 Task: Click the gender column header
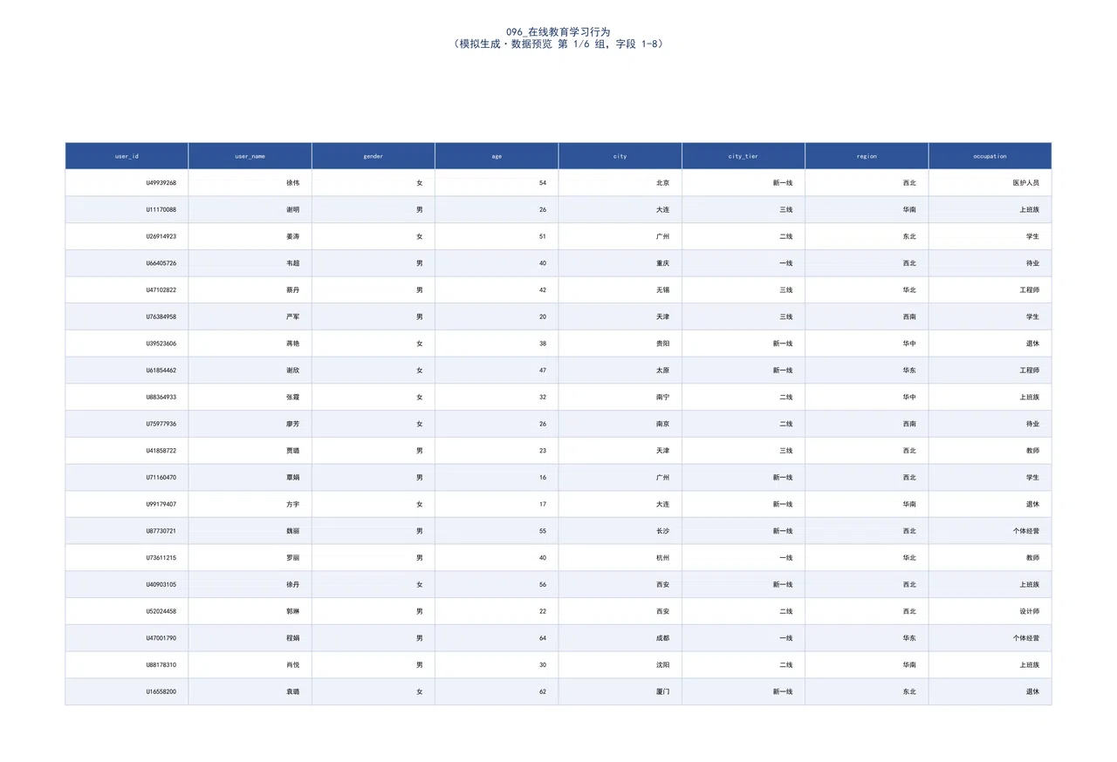(373, 156)
